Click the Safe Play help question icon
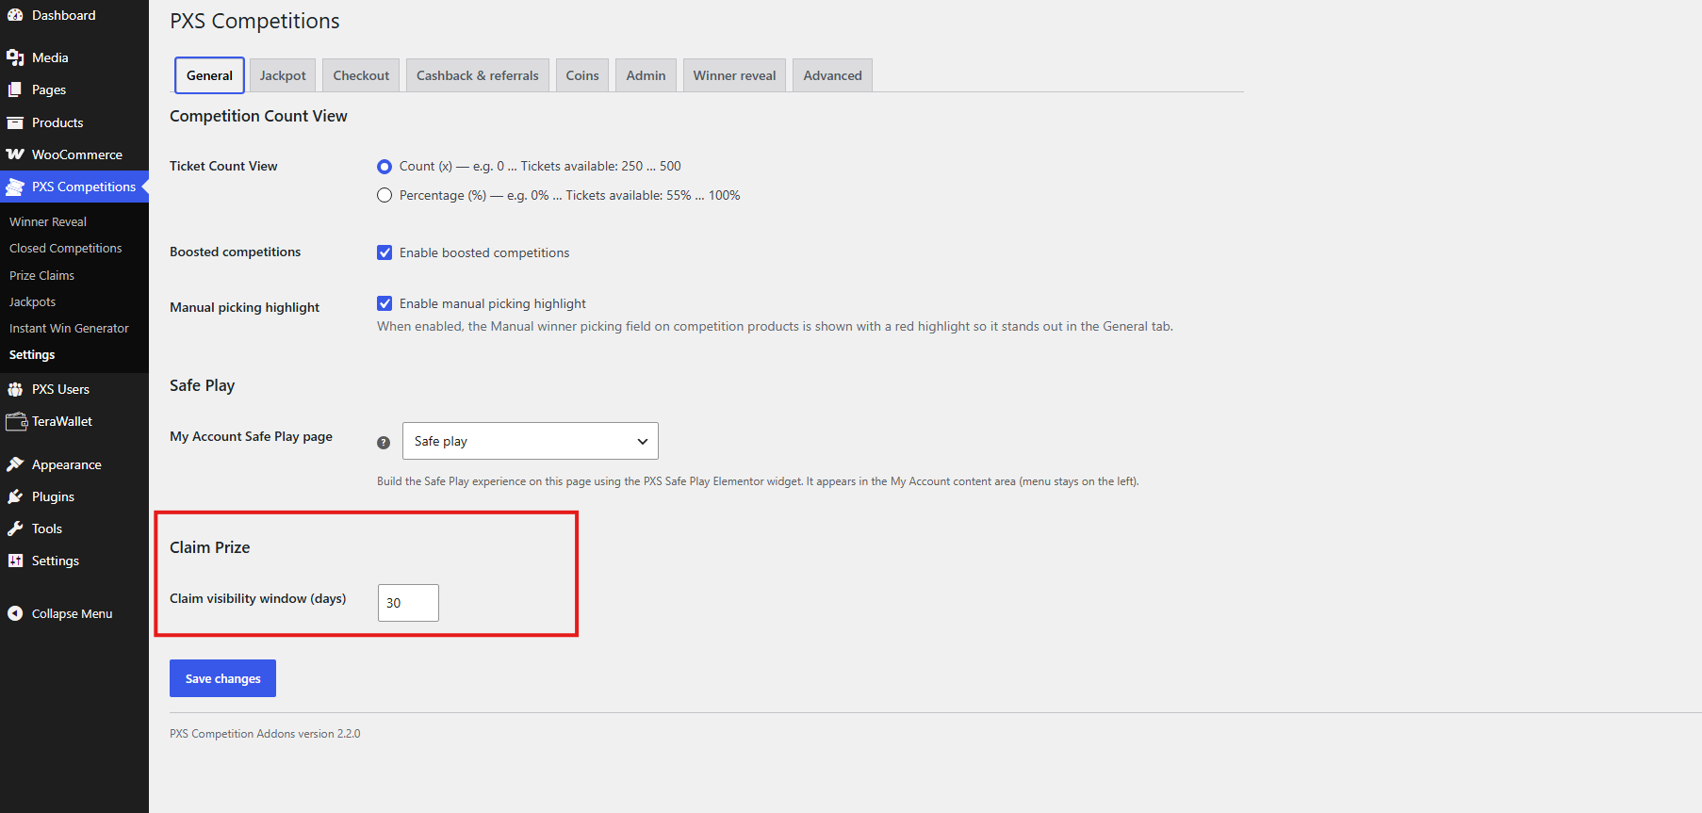 (x=384, y=443)
